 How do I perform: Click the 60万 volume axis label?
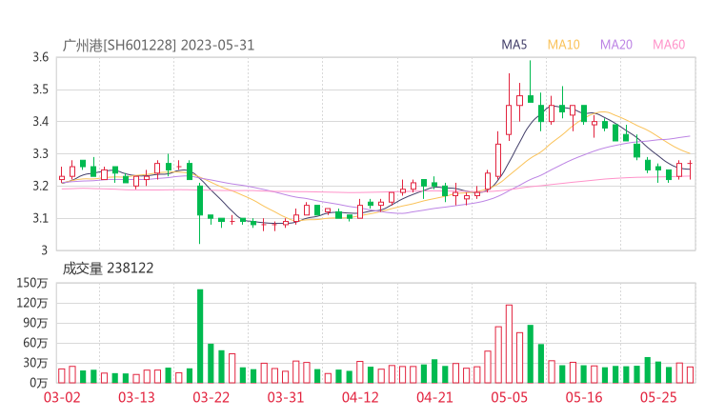click(35, 343)
